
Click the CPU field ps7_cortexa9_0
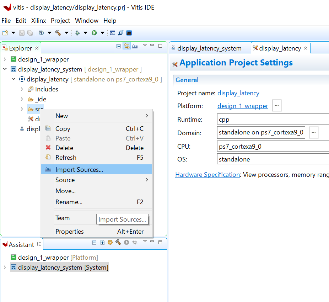tap(273, 146)
